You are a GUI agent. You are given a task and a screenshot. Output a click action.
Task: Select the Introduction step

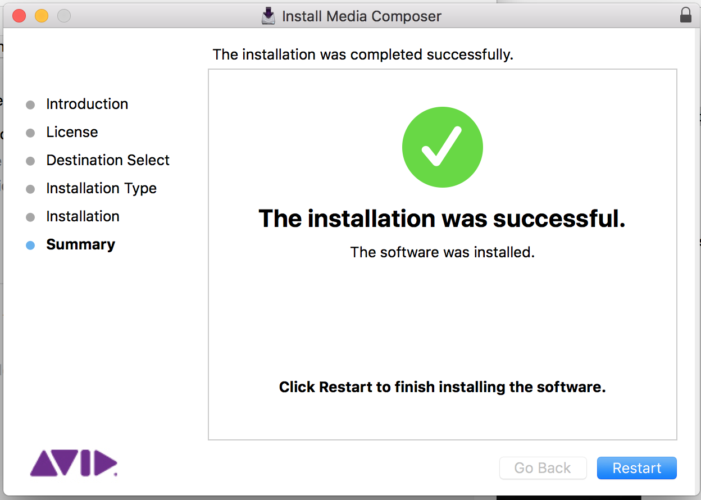(87, 104)
